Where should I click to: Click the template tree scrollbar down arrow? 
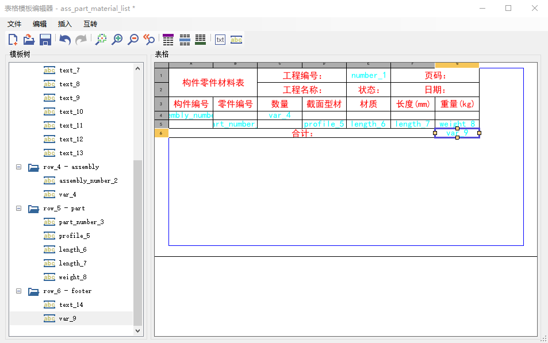tap(137, 330)
